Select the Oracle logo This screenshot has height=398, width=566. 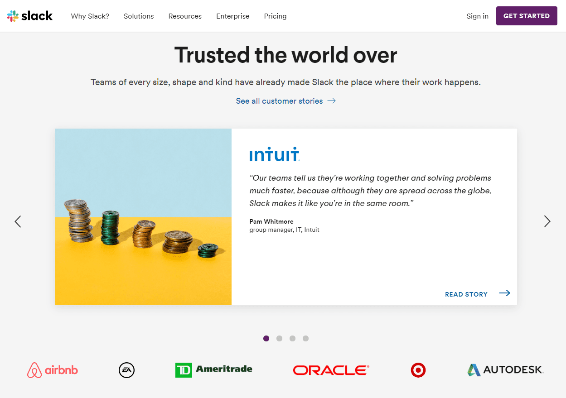330,370
